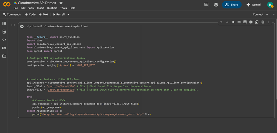Mirror cell in tab icon

(257, 22)
